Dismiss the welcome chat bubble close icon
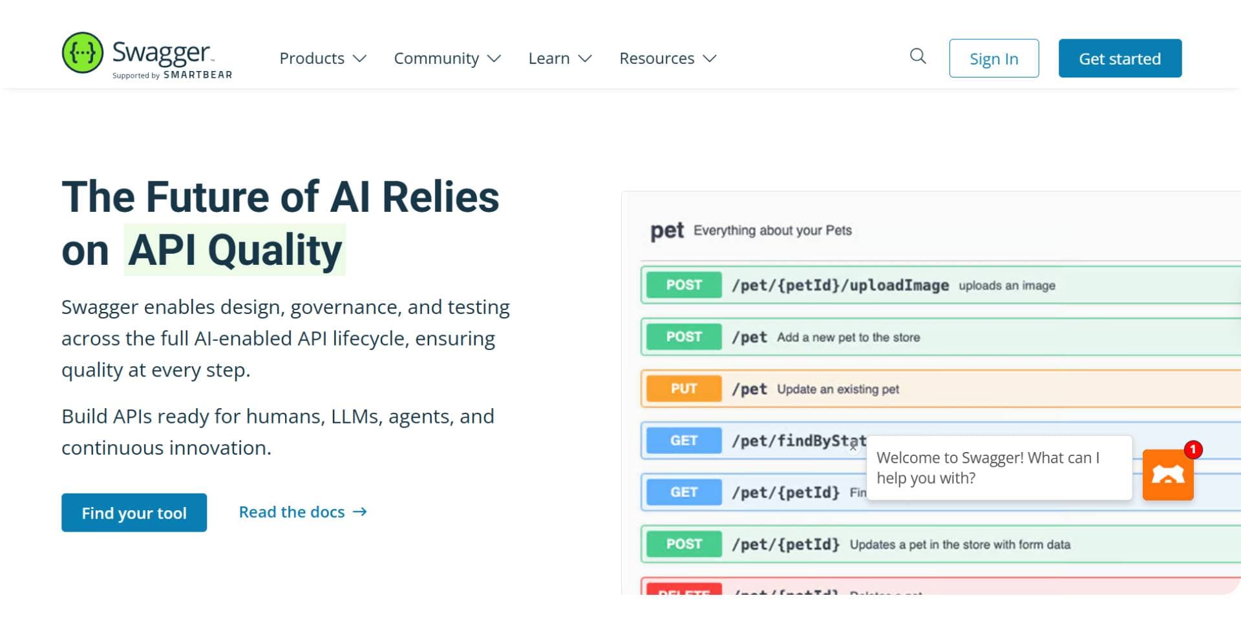 [853, 446]
